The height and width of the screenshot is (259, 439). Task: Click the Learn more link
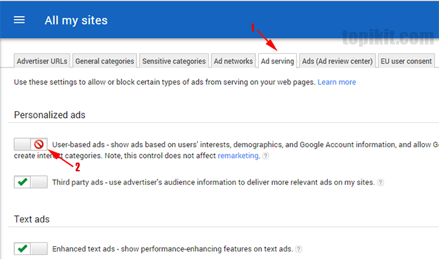pyautogui.click(x=337, y=82)
